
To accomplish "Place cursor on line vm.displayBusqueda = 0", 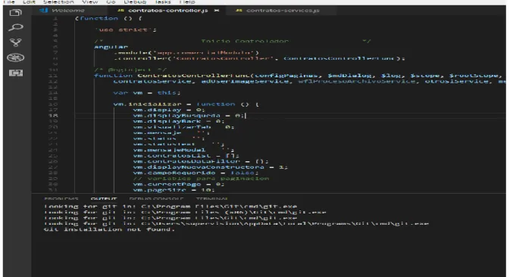I will [x=189, y=116].
